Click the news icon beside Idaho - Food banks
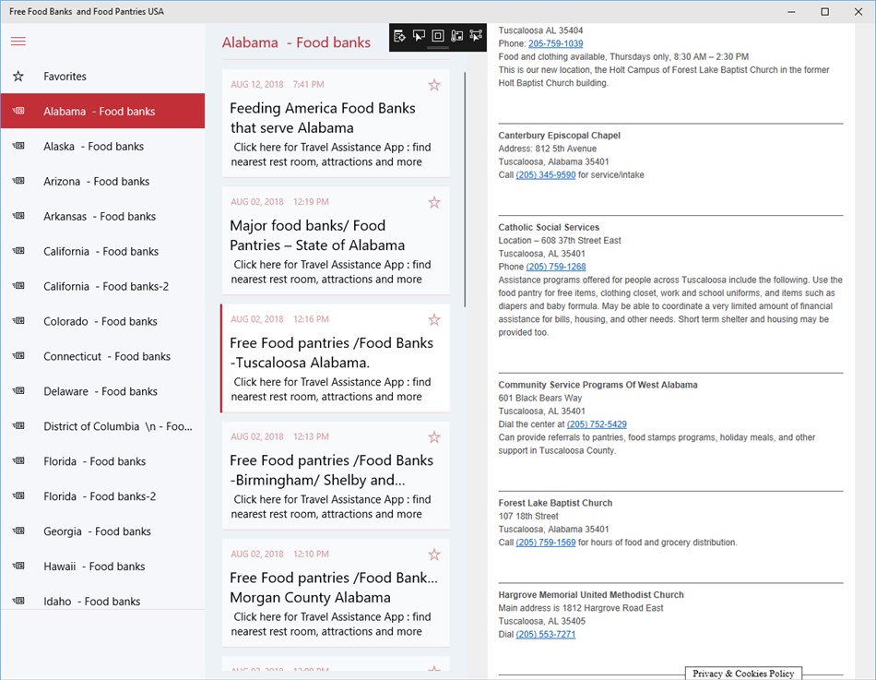Viewport: 876px width, 680px height. (x=18, y=601)
